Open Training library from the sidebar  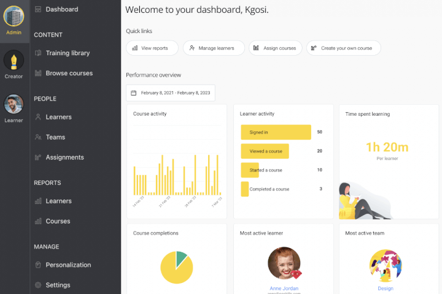click(68, 53)
